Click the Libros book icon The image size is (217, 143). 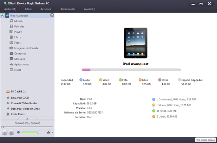tap(11, 37)
